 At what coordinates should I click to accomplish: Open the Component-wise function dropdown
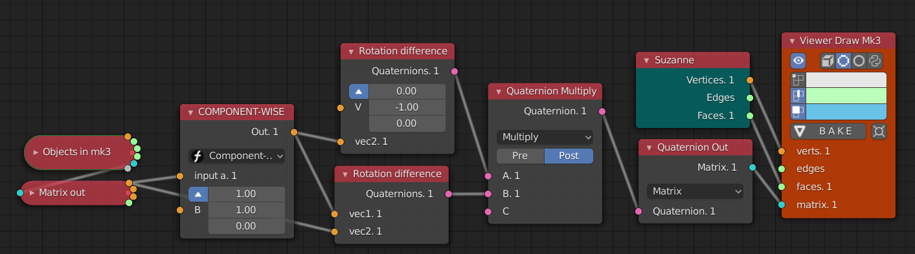point(237,156)
